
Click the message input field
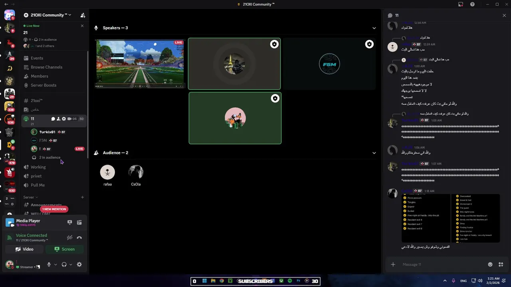(x=443, y=264)
